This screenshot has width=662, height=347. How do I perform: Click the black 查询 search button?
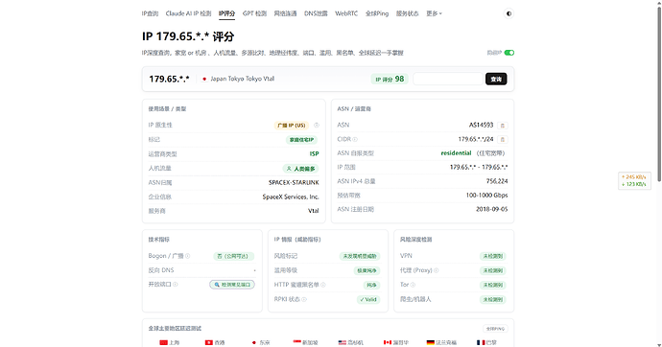[496, 79]
